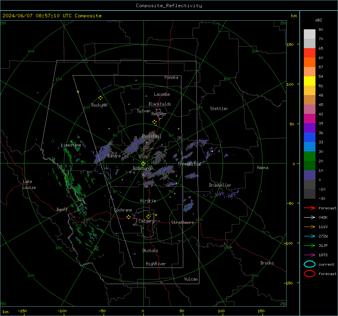Click the Vulcan label
This screenshot has height=316, width=338.
[191, 279]
